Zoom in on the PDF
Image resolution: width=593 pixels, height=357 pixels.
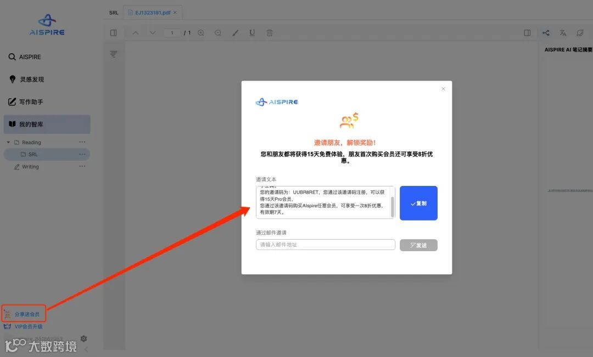(x=201, y=33)
